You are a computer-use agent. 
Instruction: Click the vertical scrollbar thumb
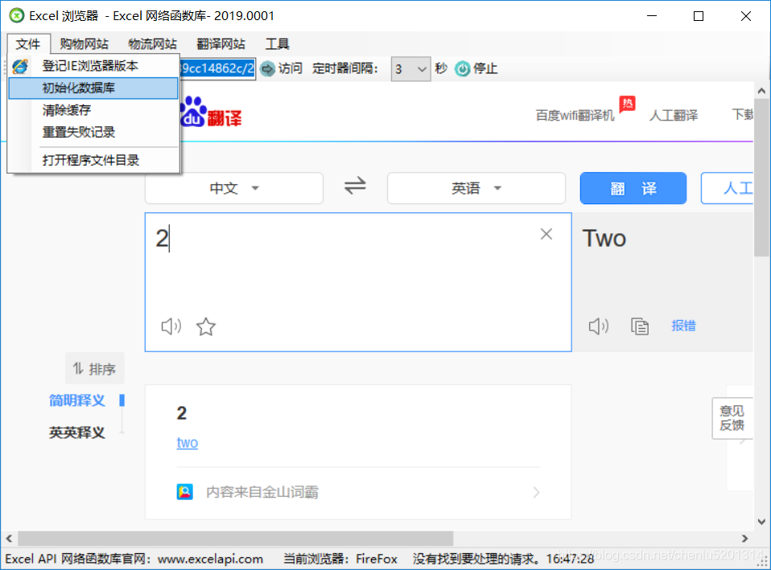pyautogui.click(x=761, y=178)
